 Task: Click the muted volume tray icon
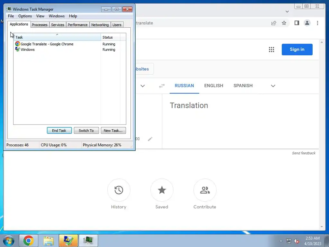click(297, 241)
